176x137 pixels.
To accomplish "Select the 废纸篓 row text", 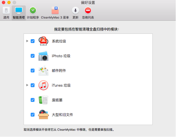I will [x=57, y=100].
